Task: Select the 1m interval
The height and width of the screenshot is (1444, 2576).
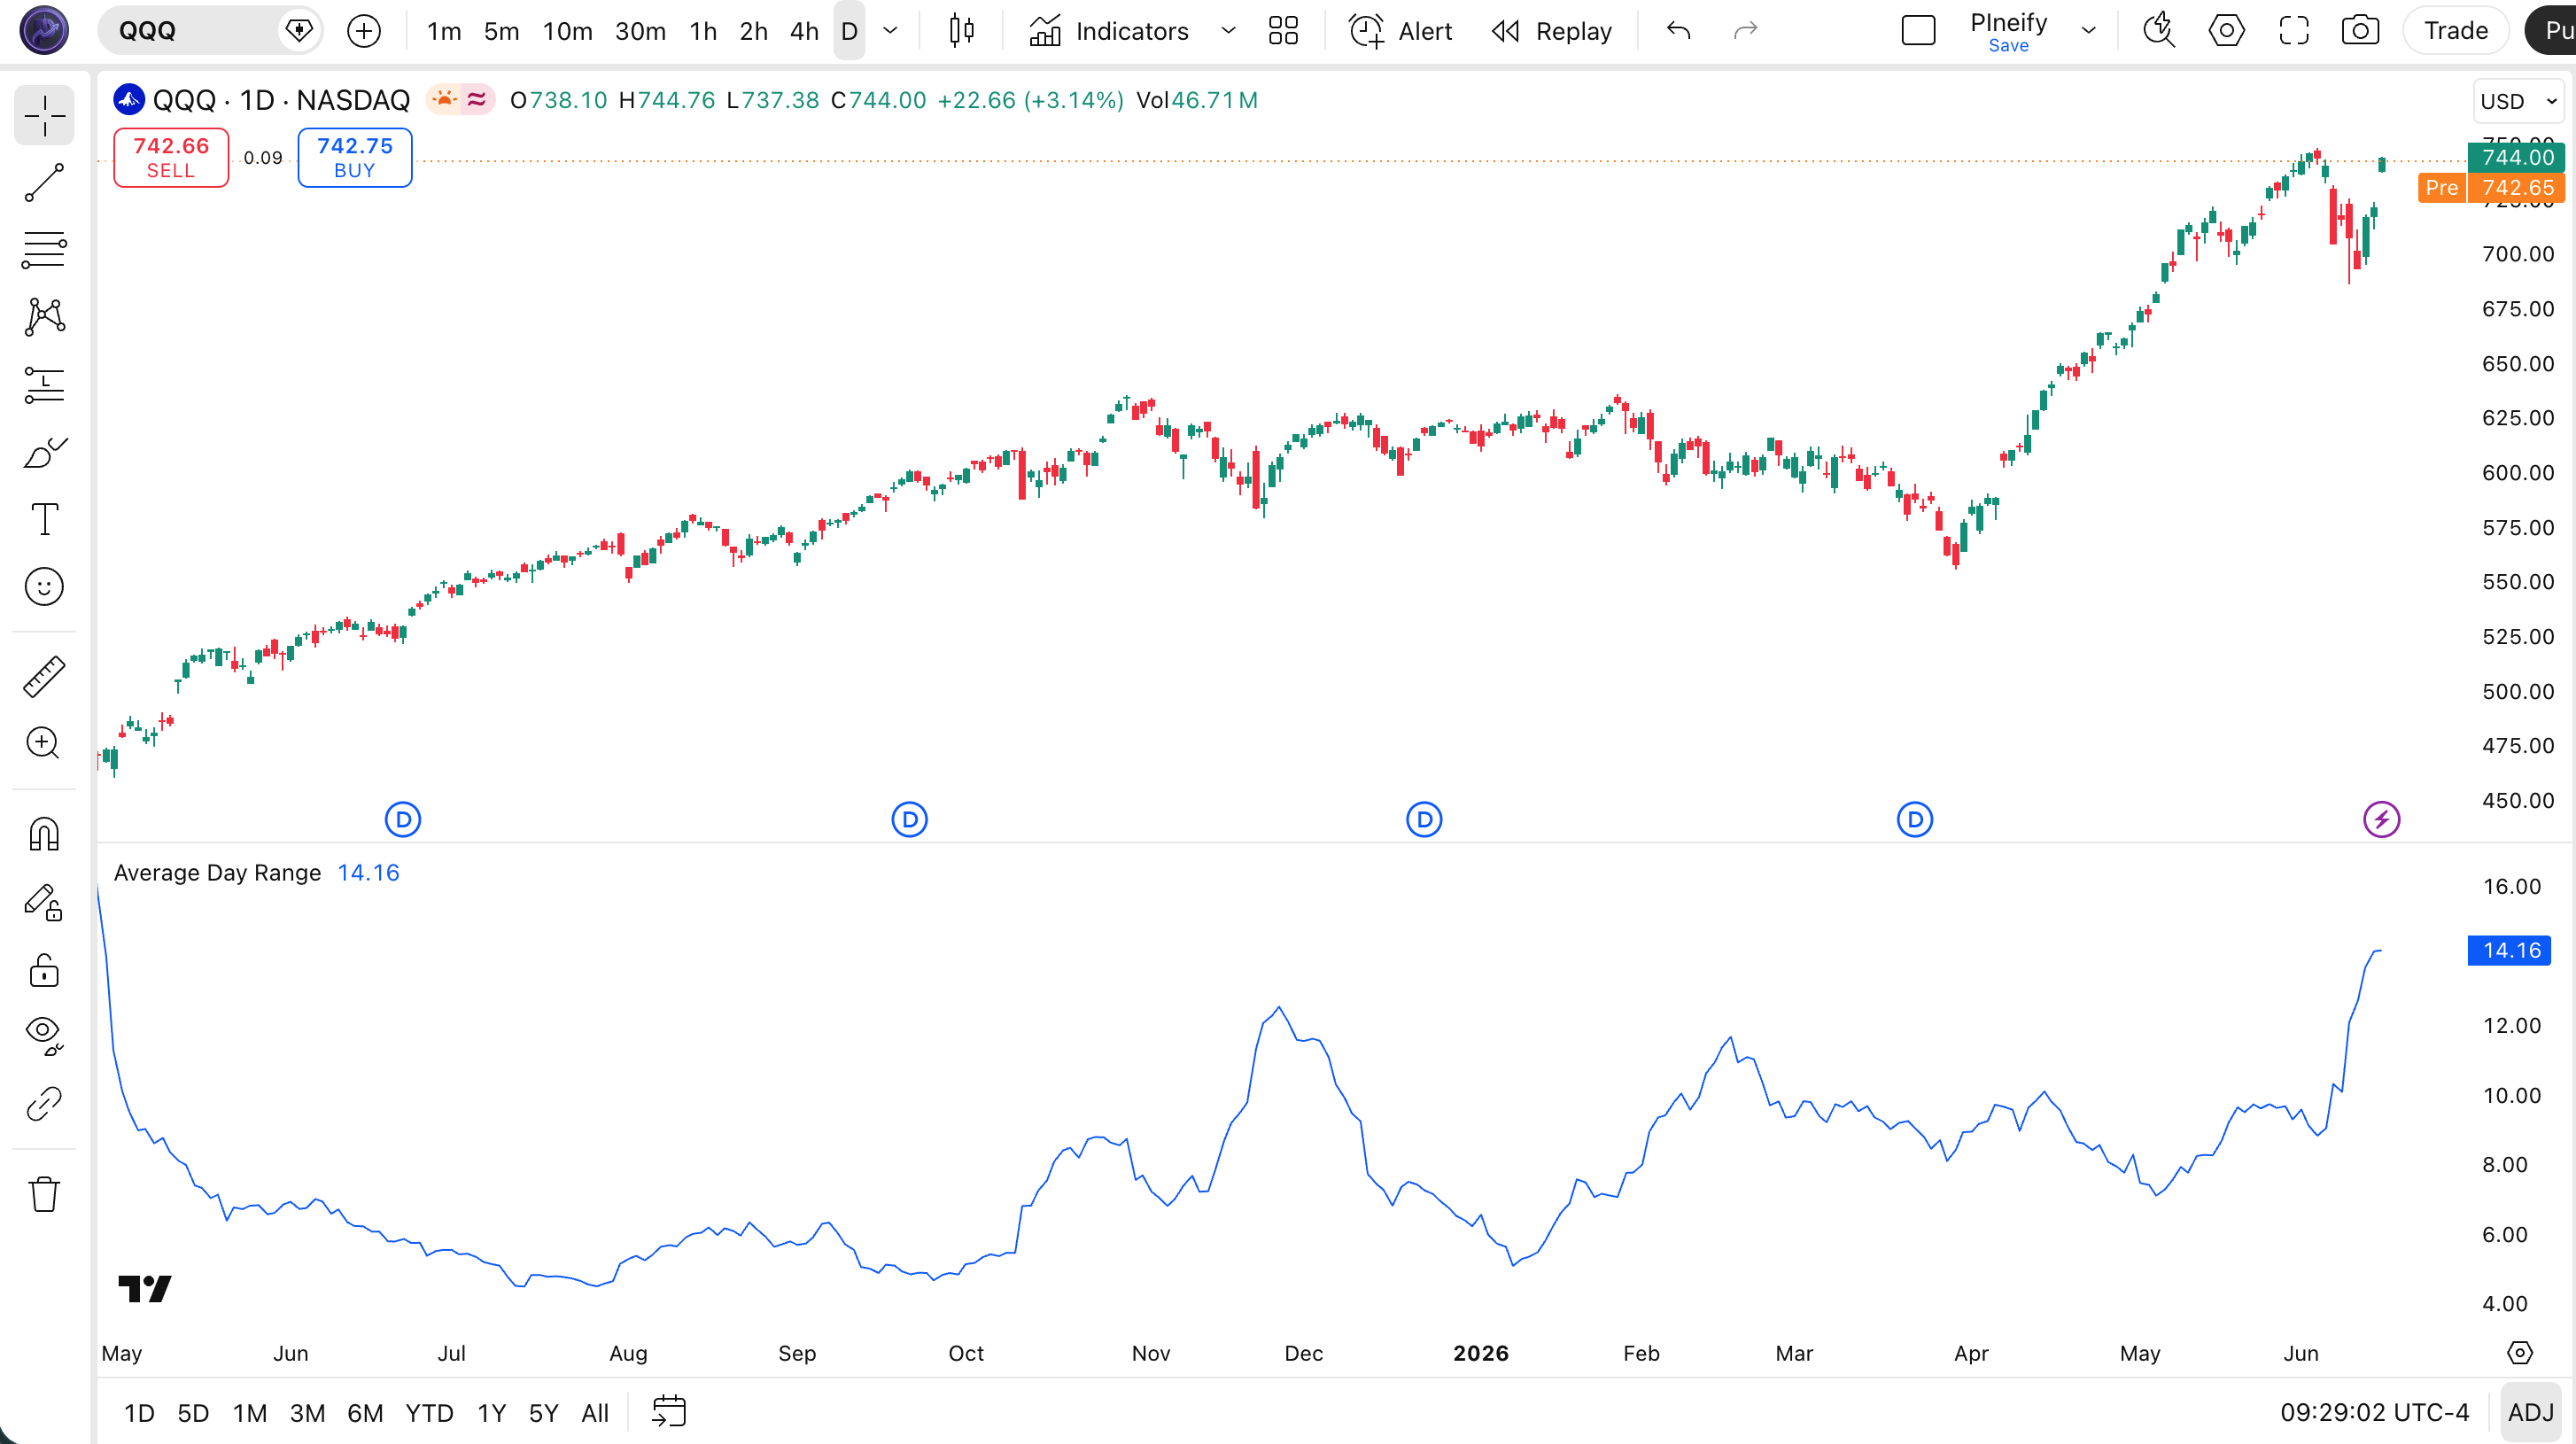Action: coord(444,31)
